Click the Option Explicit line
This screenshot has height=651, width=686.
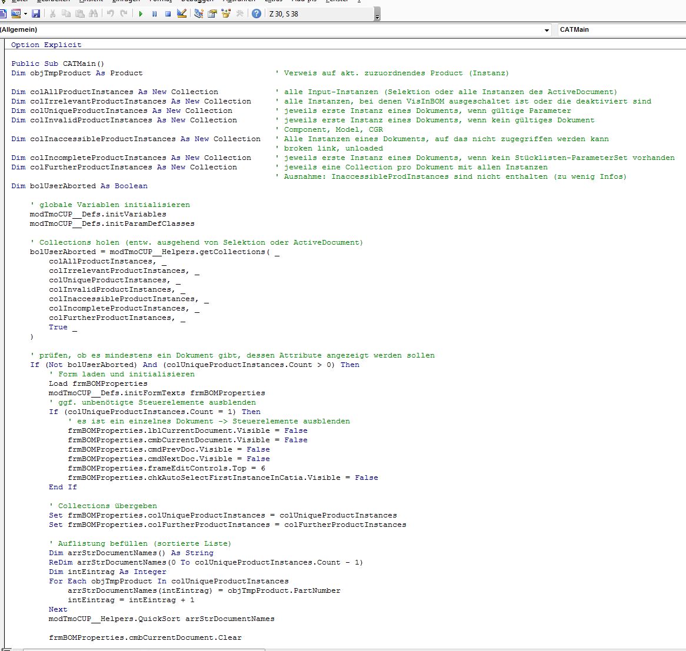46,45
